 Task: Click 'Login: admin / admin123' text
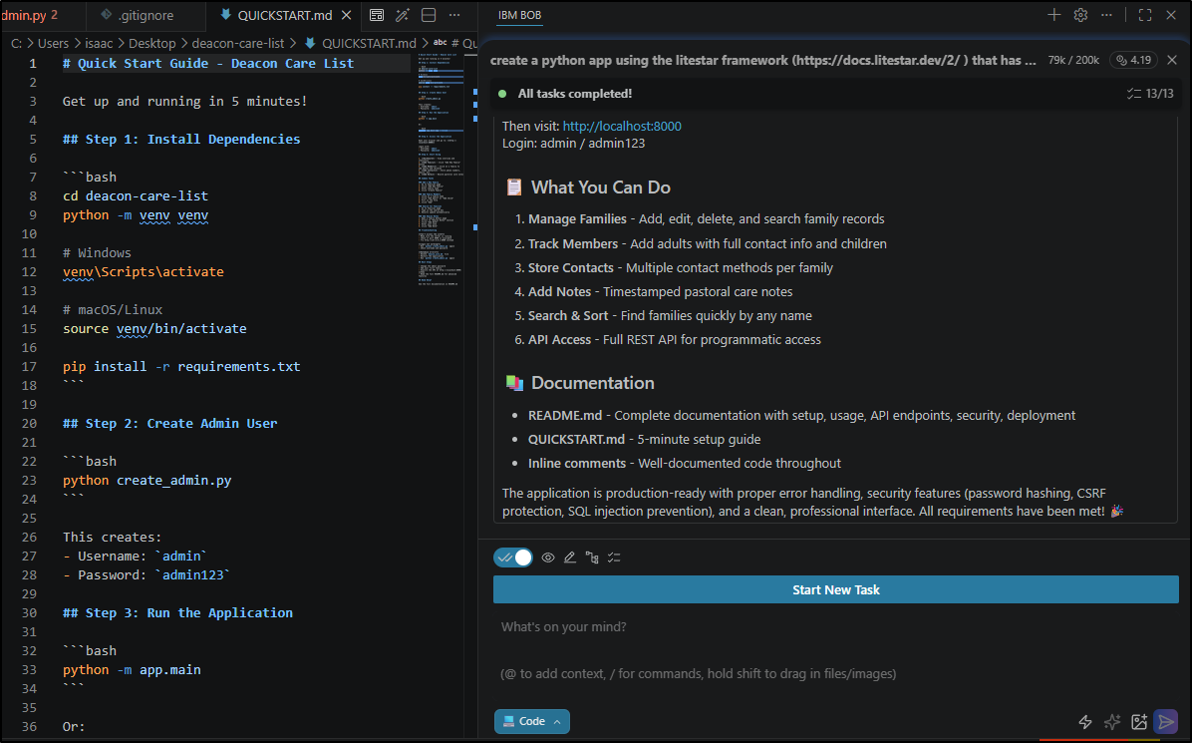[573, 143]
